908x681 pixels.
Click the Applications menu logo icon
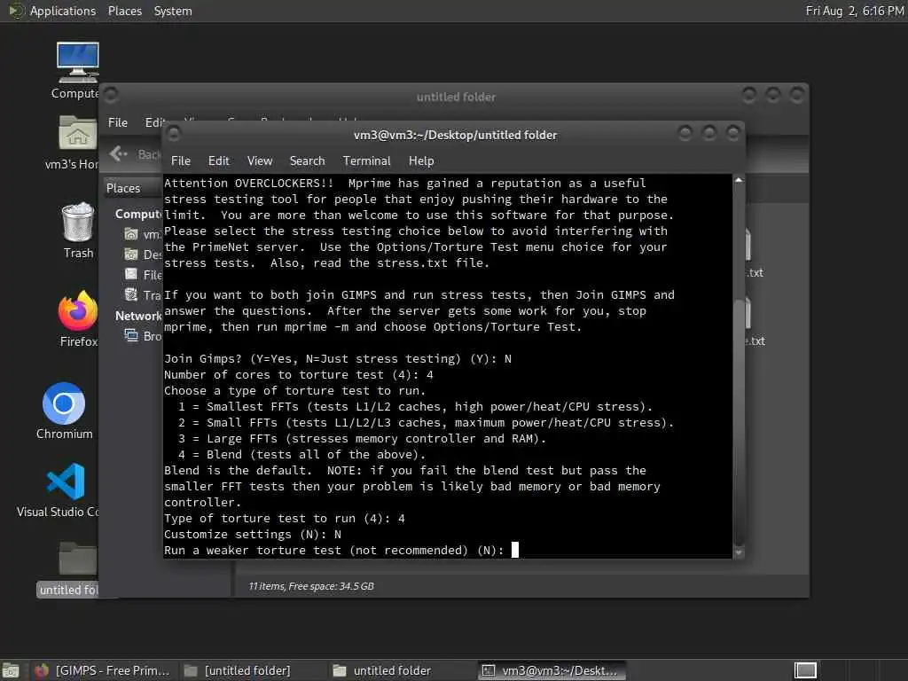click(16, 11)
